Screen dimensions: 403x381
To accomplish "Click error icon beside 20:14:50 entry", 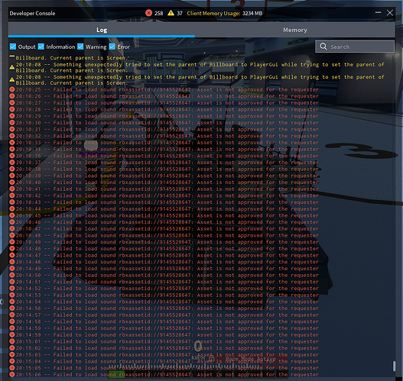I will tap(11, 275).
